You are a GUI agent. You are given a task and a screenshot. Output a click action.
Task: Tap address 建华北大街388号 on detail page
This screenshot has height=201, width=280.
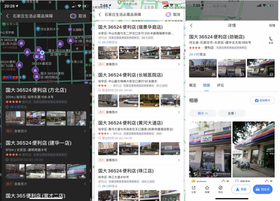(x=220, y=43)
